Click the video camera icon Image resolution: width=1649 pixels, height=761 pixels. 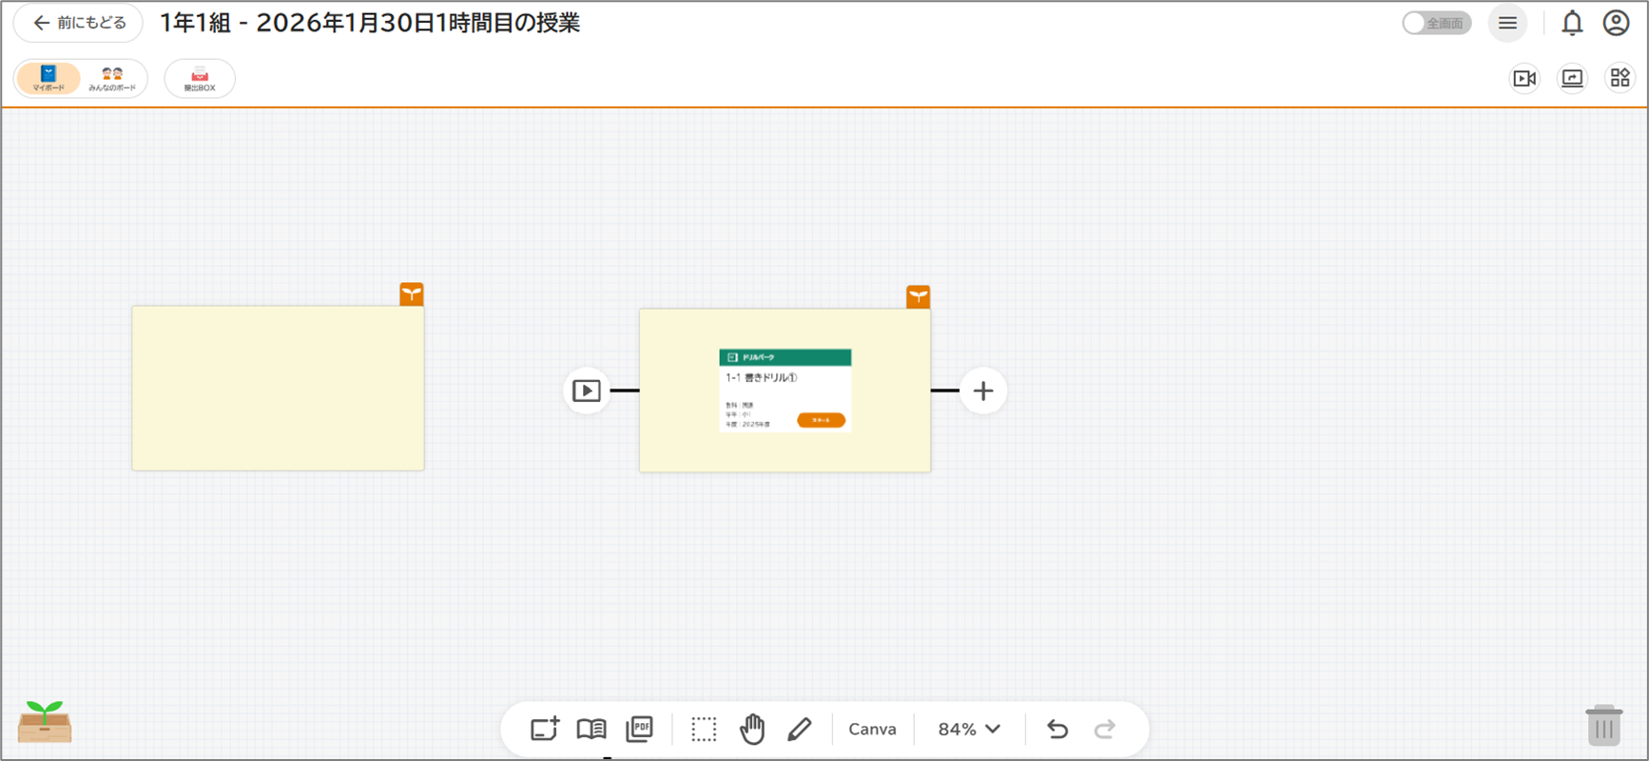(x=1524, y=78)
